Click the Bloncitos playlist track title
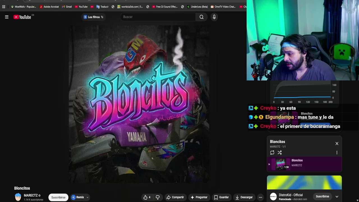 297,160
